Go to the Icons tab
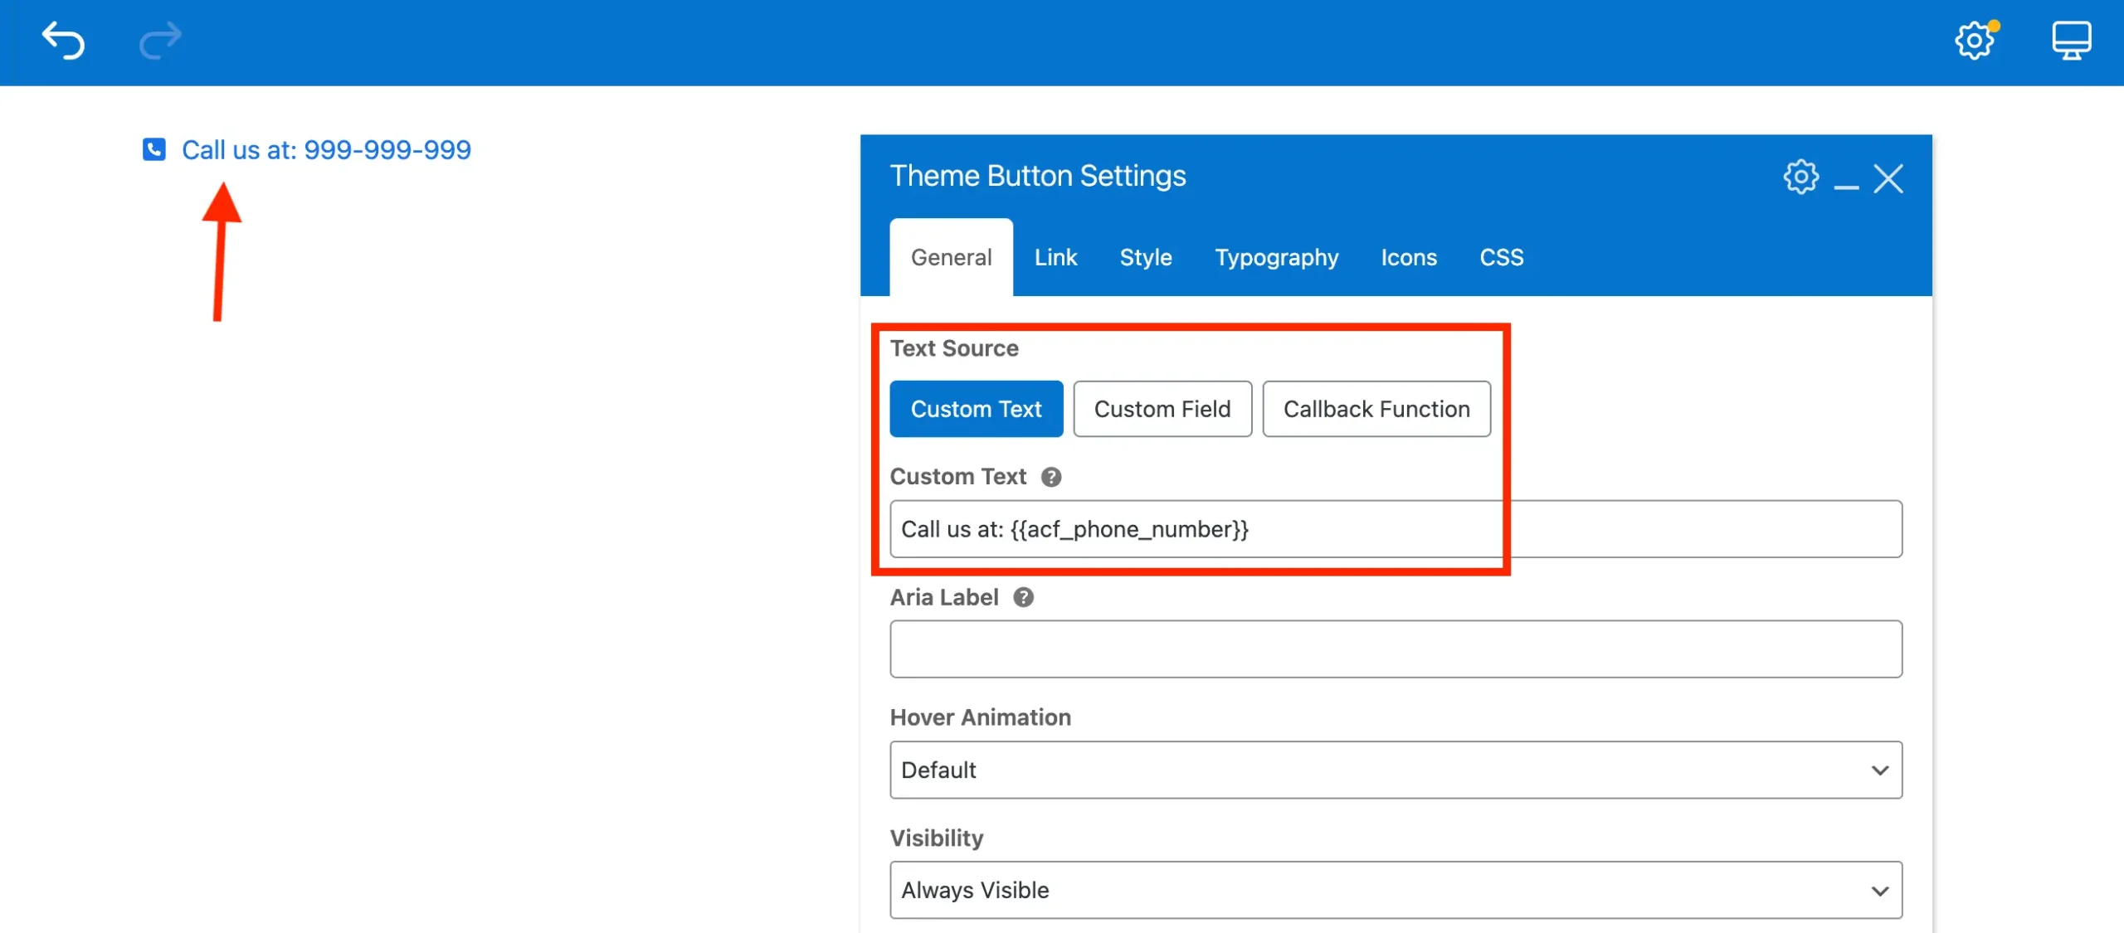The image size is (2124, 933). [x=1408, y=257]
